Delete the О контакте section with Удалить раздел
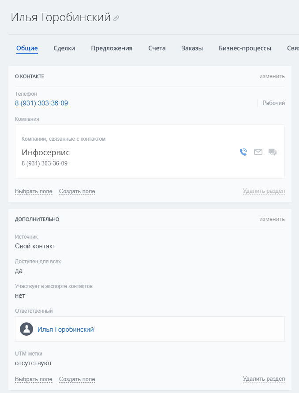Viewport: 299px width, 393px height. click(x=264, y=191)
